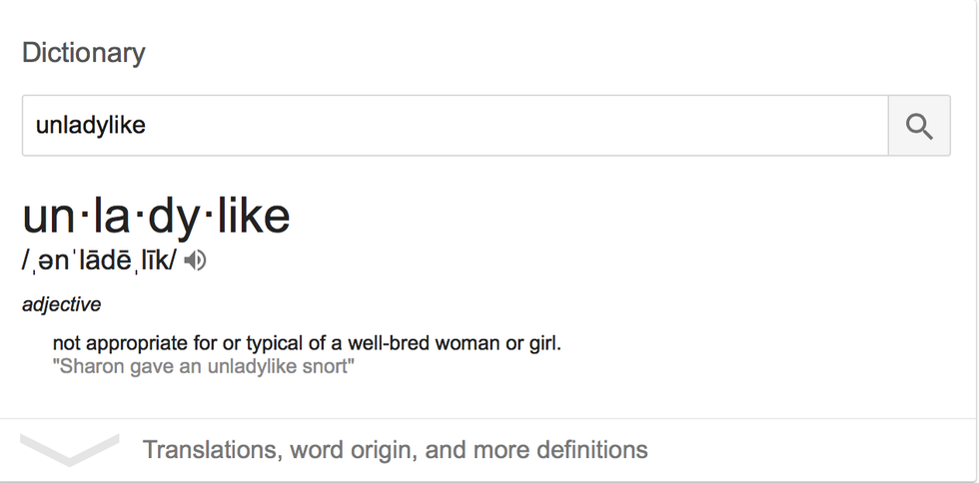This screenshot has height=483, width=979.
Task: Click the 'like' syllable of the headword
Action: [253, 217]
